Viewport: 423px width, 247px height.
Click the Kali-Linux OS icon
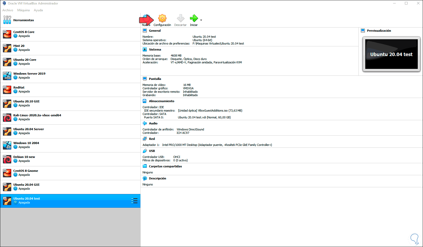pyautogui.click(x=7, y=117)
